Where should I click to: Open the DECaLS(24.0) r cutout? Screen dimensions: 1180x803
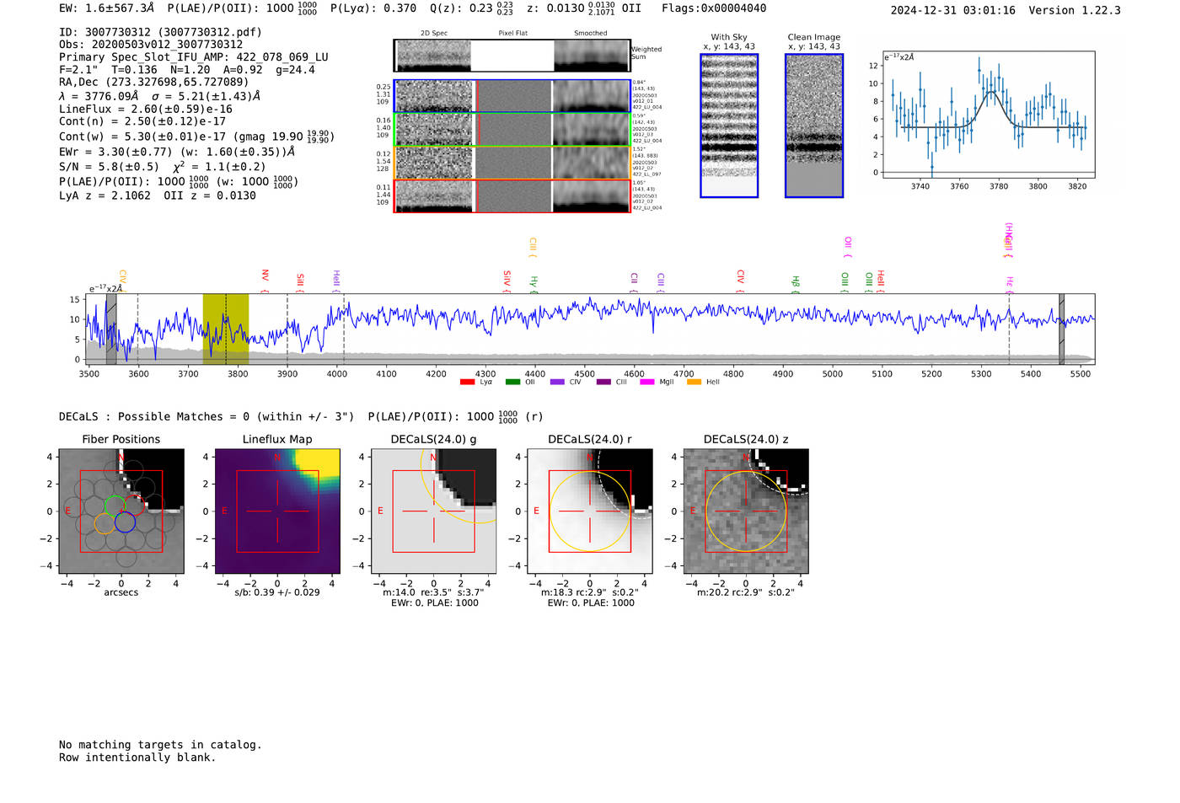(x=590, y=511)
